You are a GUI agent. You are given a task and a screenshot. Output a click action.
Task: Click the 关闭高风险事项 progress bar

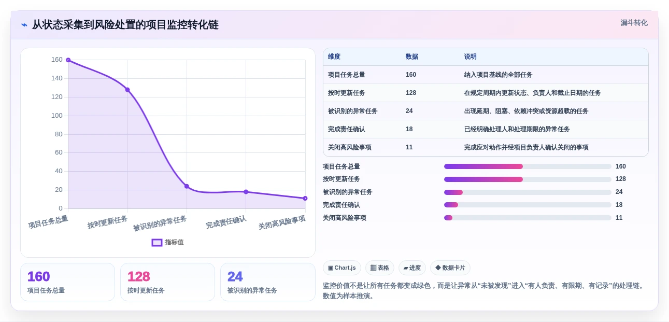(528, 218)
